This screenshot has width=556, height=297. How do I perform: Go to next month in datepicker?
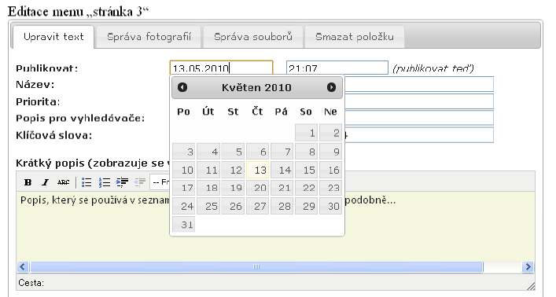tap(331, 87)
